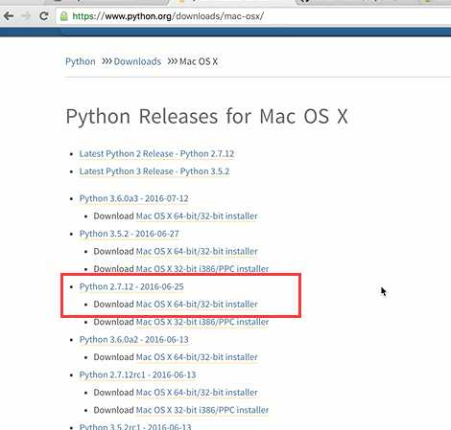Screen dimensions: 451x430
Task: Open Python 3.6.0a3 - 2016-07-12 release
Action: tap(134, 198)
